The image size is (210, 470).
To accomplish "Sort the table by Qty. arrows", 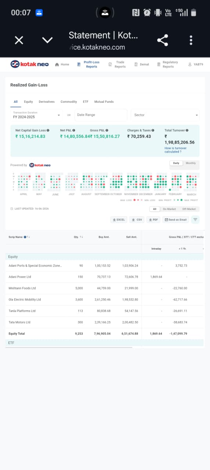I will (x=82, y=237).
